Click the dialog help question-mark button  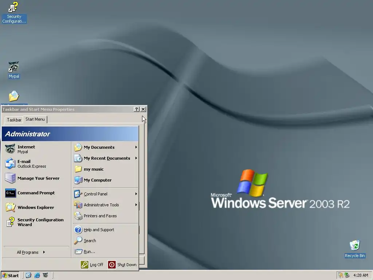(x=136, y=109)
